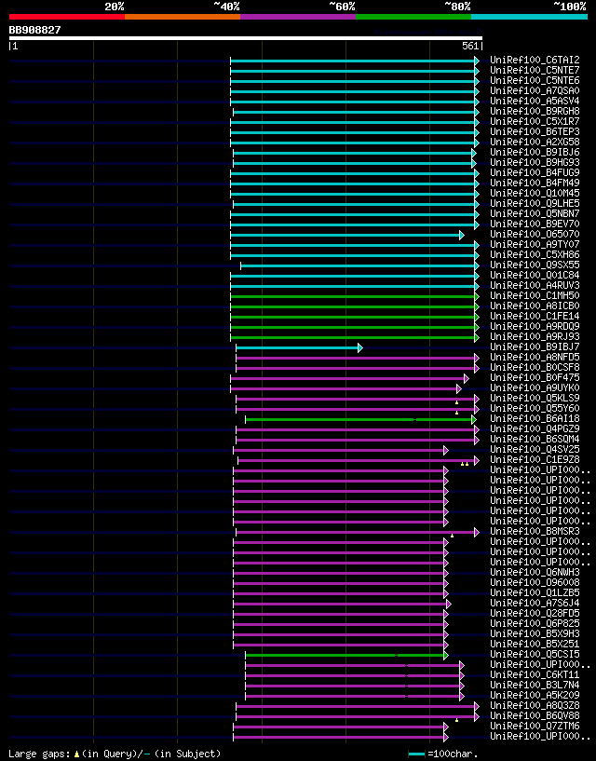
Task: Select the UniRef100_A8Q3Z8 label
Action: pyautogui.click(x=535, y=705)
